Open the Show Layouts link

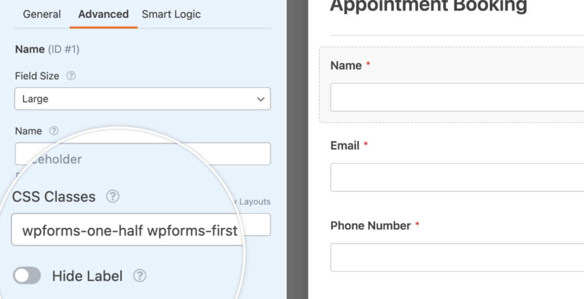252,202
